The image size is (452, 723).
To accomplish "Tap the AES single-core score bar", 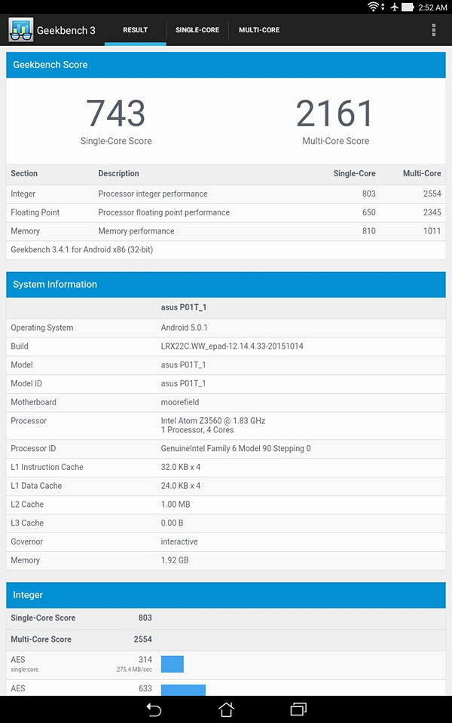I will tap(172, 664).
